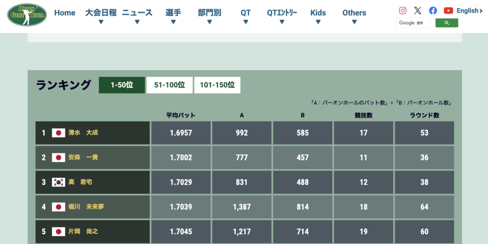Expand the 大会日程 dropdown menu
Image resolution: width=488 pixels, height=244 pixels.
pos(101,16)
